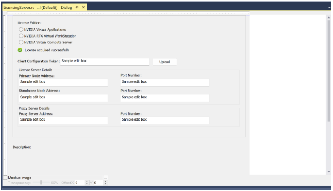Click the Offset X spinner arrows
The image size is (333, 191).
pyautogui.click(x=87, y=183)
